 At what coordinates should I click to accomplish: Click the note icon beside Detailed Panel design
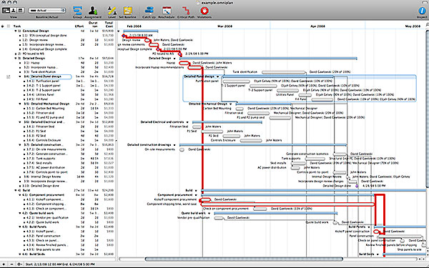8,77
